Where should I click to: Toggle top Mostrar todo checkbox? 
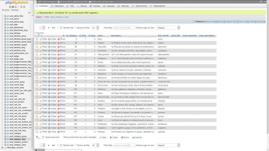pyautogui.click(x=61, y=28)
